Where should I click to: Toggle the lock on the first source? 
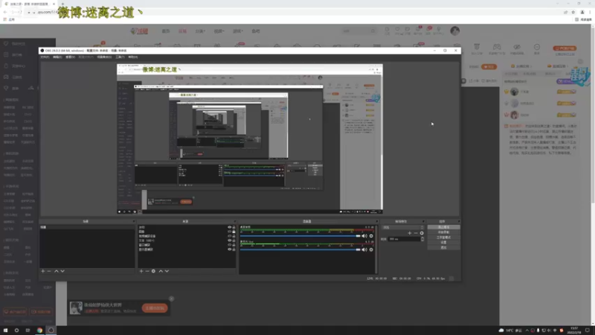point(234,227)
